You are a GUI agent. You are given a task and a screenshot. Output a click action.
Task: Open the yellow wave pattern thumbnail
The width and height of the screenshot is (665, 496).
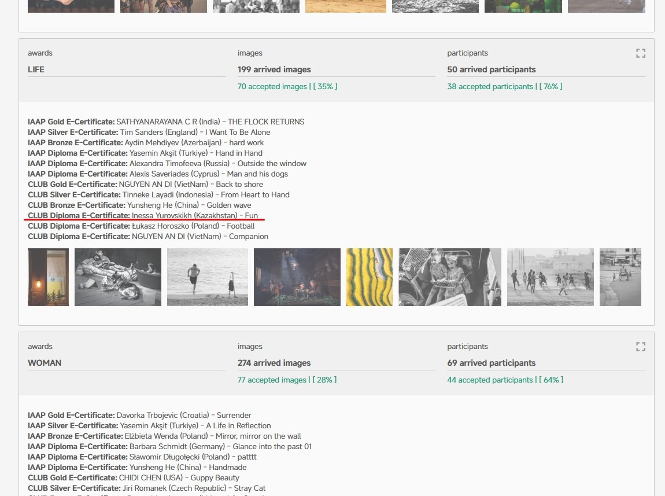coord(369,277)
